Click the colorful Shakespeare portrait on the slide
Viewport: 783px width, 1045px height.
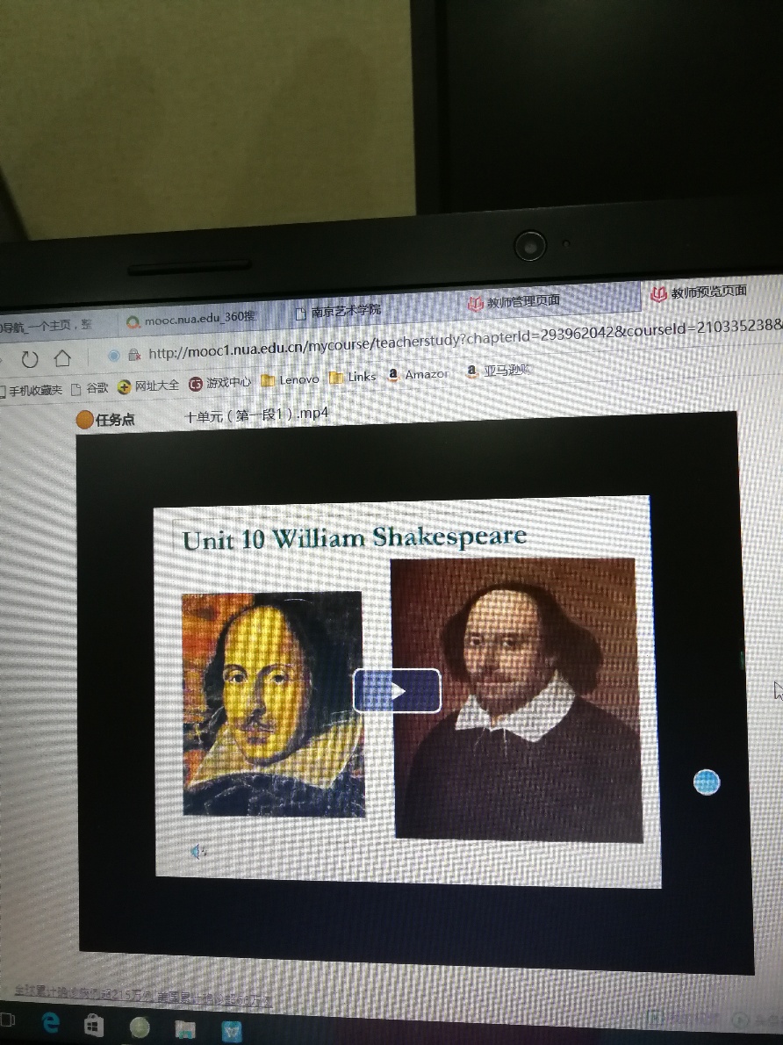click(273, 703)
